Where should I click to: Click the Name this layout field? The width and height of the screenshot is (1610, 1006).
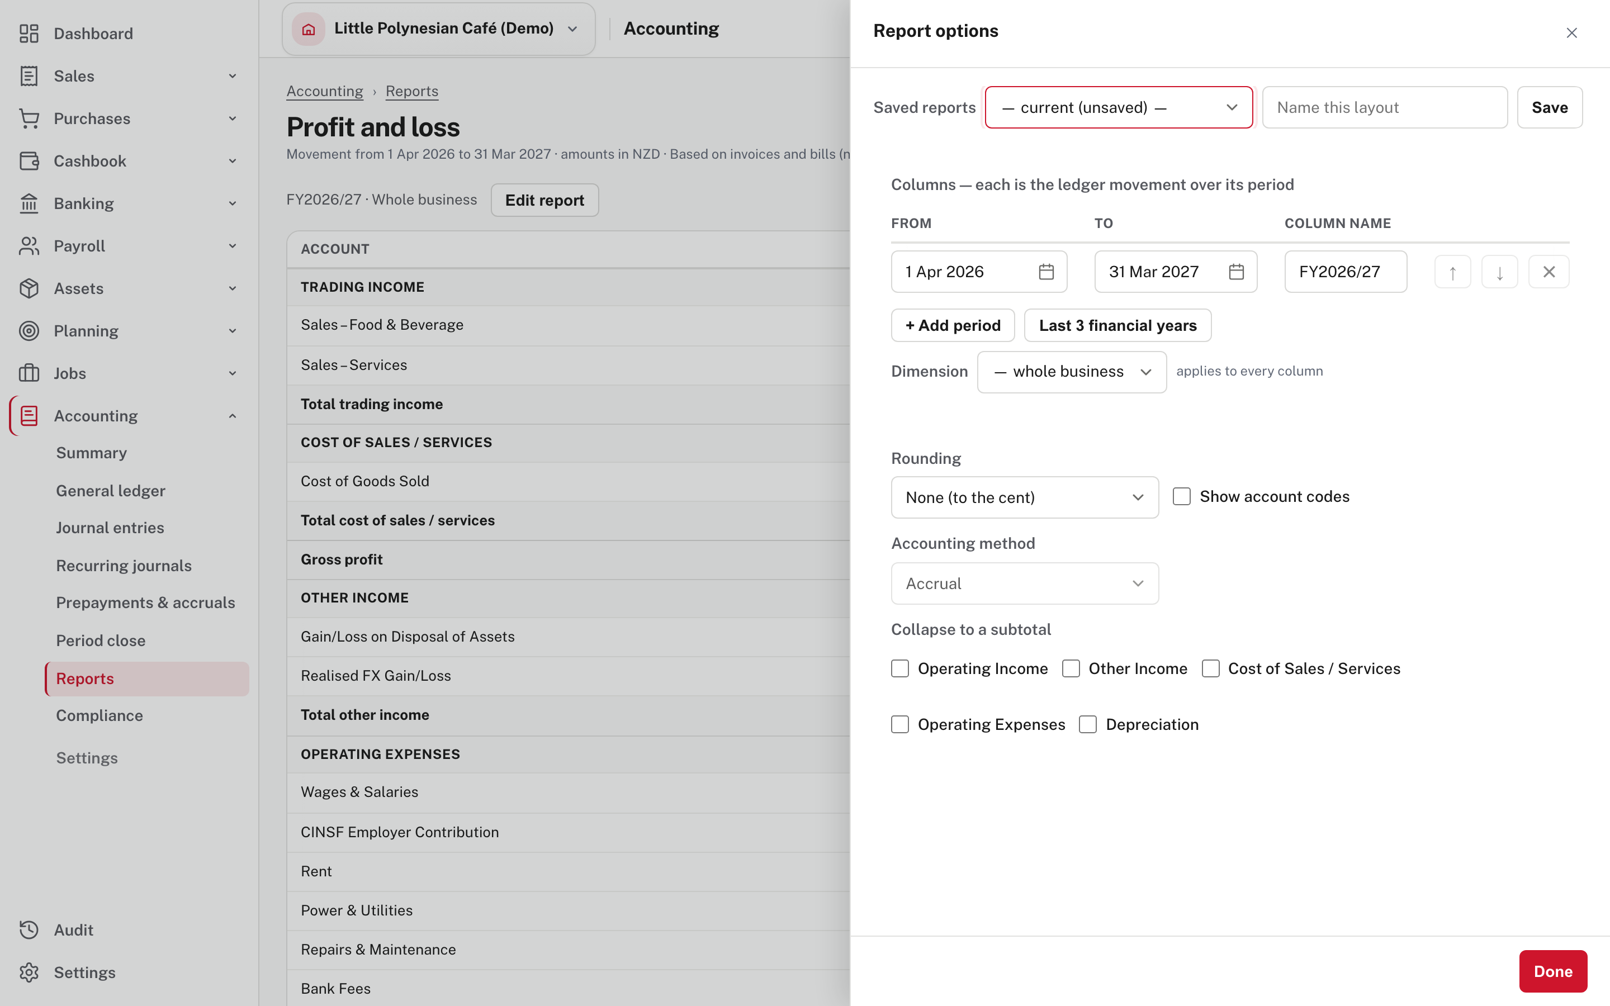1385,107
